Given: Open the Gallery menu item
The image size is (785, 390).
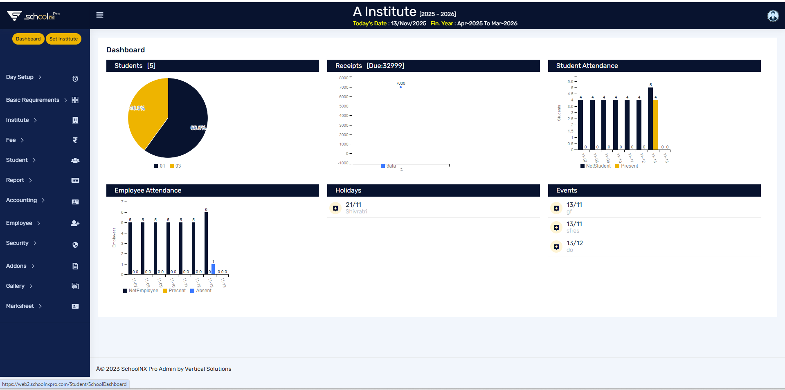Looking at the screenshot, I should coord(19,286).
